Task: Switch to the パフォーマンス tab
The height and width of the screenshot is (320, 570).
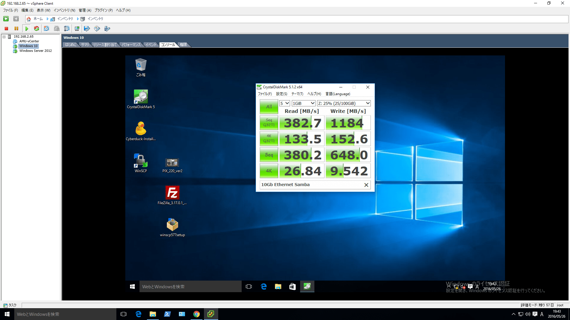Action: [x=131, y=45]
